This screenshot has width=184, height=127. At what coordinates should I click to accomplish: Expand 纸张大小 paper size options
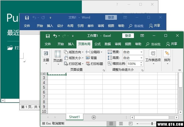[x=74, y=58]
